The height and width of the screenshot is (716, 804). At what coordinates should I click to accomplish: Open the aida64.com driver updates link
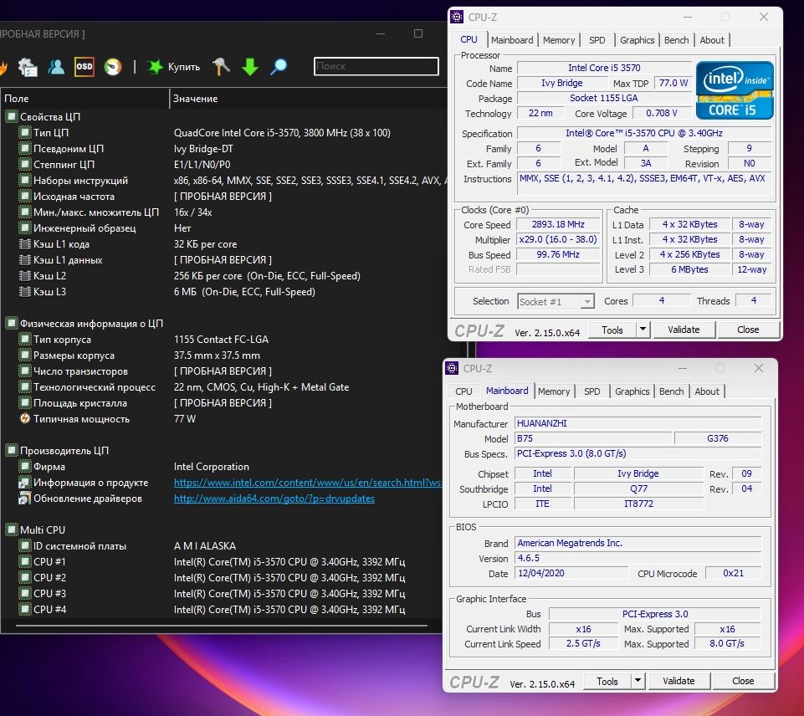point(274,499)
